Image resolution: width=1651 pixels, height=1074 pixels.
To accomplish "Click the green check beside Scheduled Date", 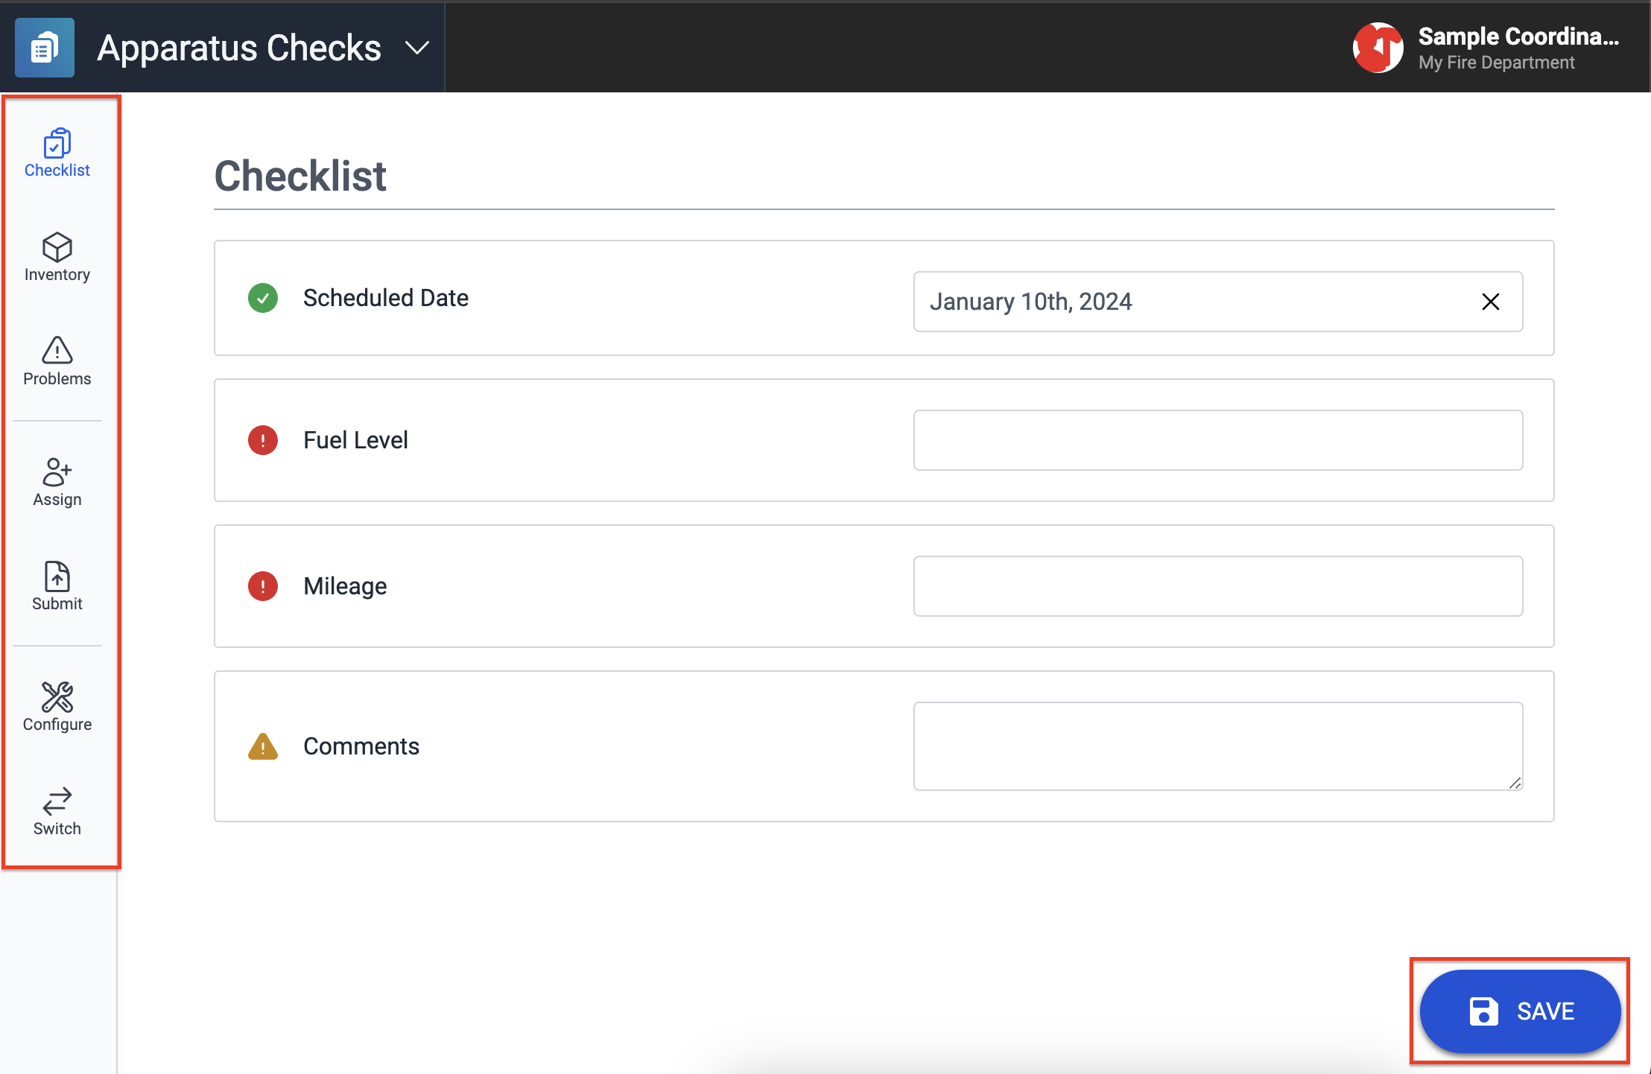I will click(263, 298).
